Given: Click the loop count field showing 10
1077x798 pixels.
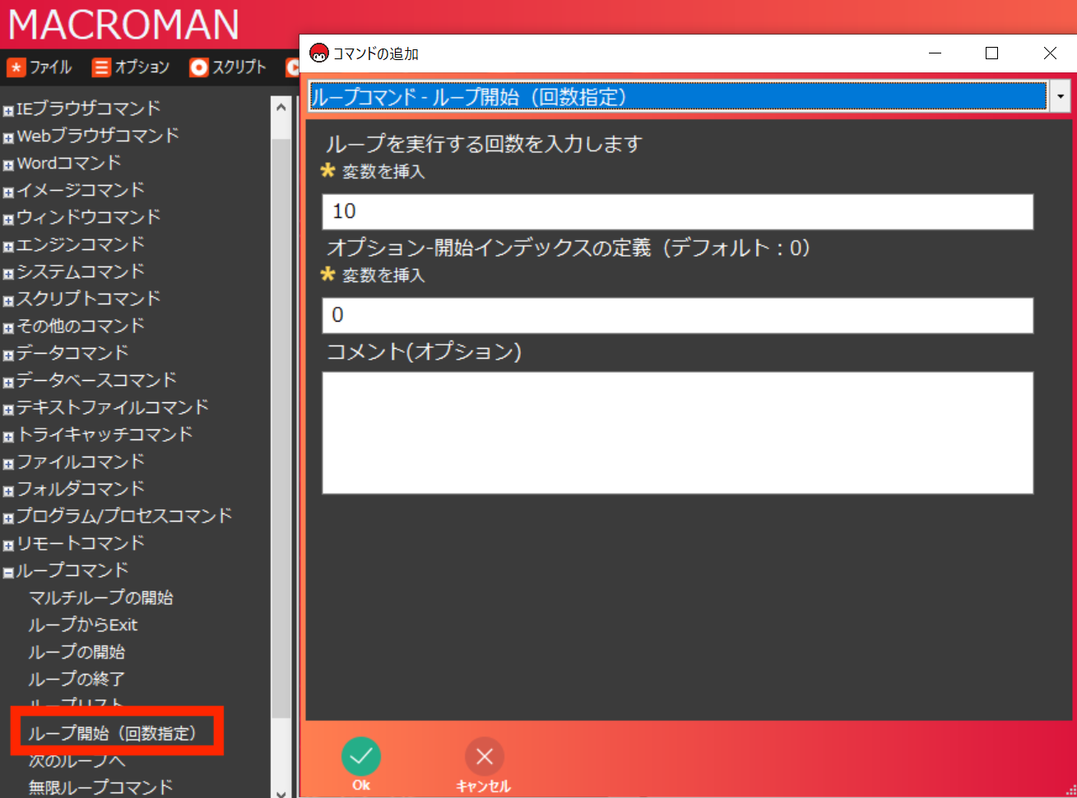Looking at the screenshot, I should (678, 211).
